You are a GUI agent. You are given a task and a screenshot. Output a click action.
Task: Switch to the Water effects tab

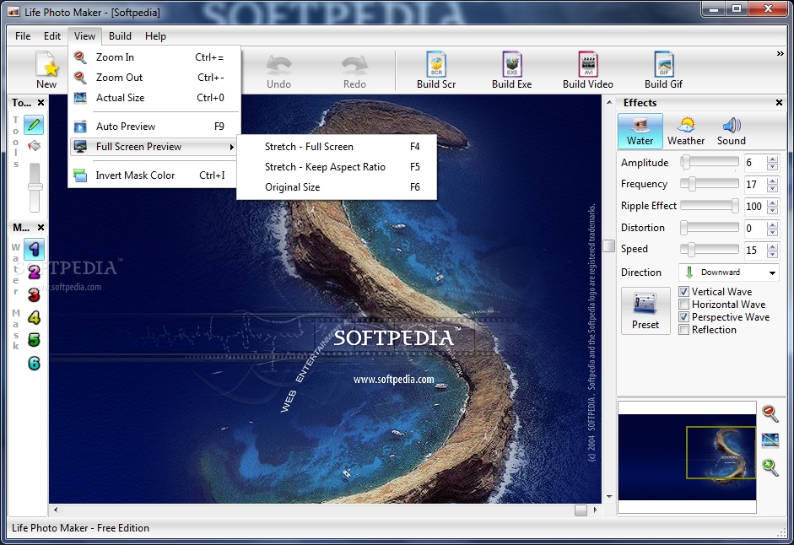coord(640,131)
